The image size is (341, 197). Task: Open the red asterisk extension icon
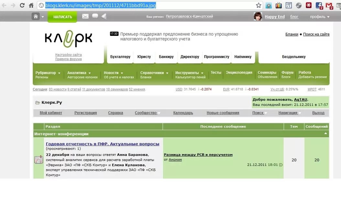point(309,5)
